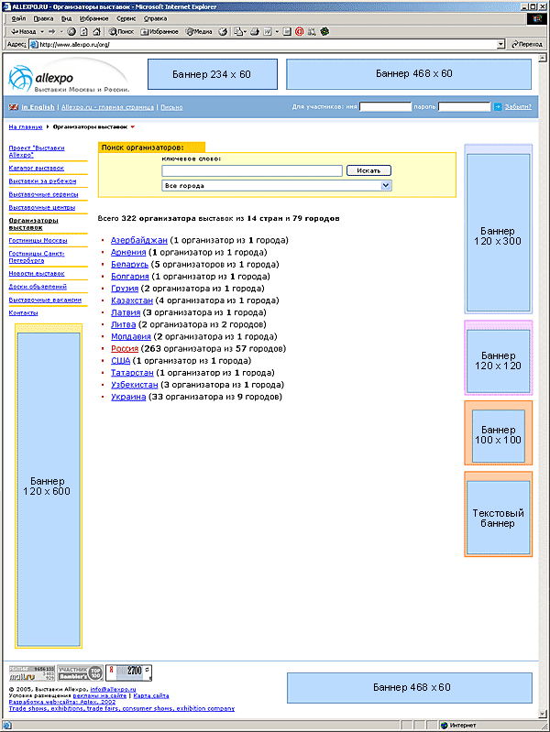This screenshot has height=732, width=550.
Task: Click the пароль password field
Action: [465, 107]
